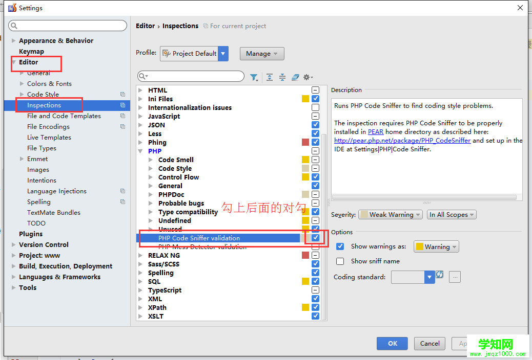532x360 pixels.
Task: Click the search magnifier in inspections filter
Action: click(x=143, y=76)
